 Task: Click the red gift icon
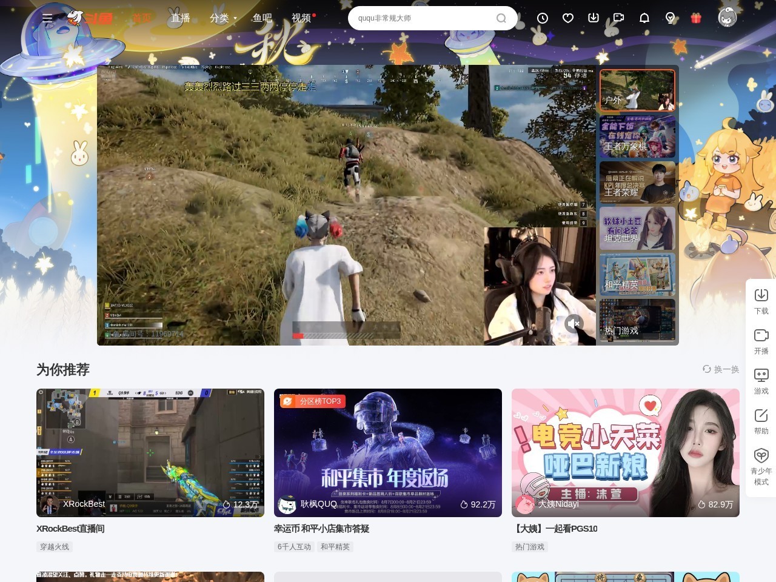696,18
